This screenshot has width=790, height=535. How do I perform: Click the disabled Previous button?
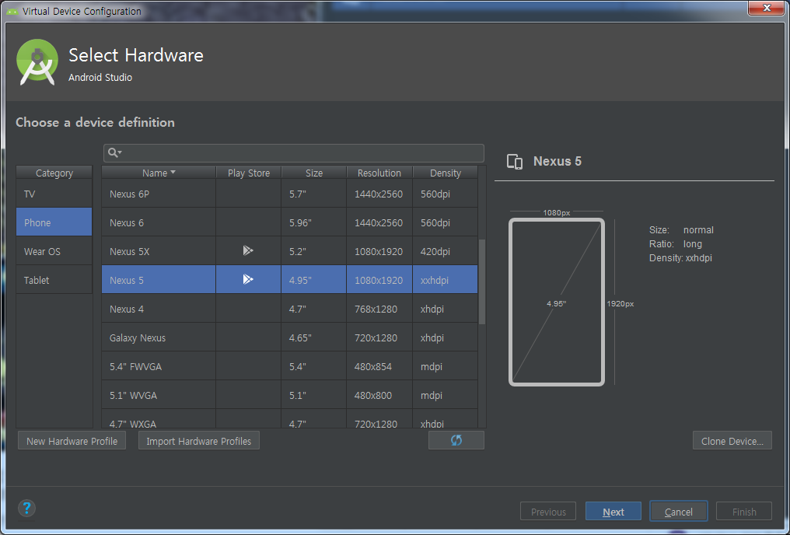(548, 512)
